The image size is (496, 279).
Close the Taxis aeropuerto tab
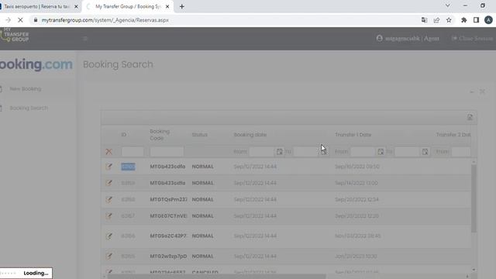point(76,6)
